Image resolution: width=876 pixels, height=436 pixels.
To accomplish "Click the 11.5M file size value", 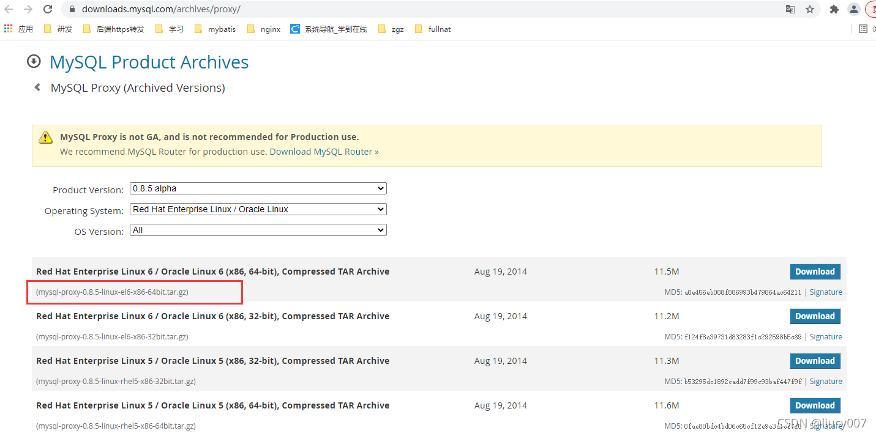I will pyautogui.click(x=667, y=272).
